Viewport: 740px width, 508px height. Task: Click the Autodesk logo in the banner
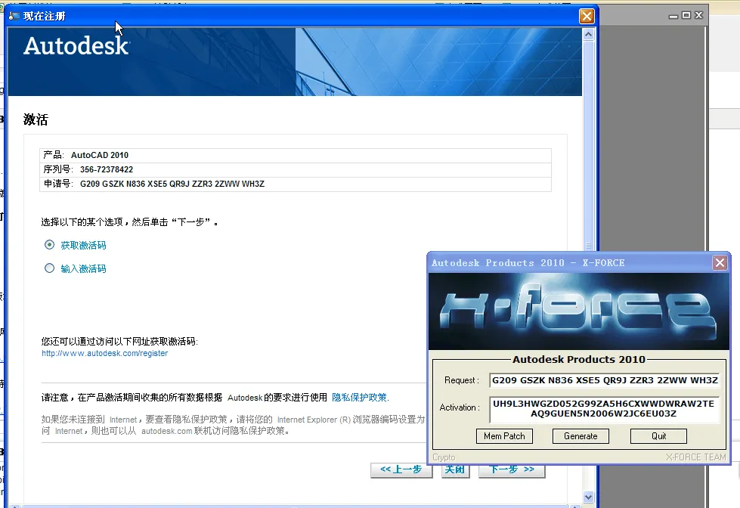pos(76,46)
